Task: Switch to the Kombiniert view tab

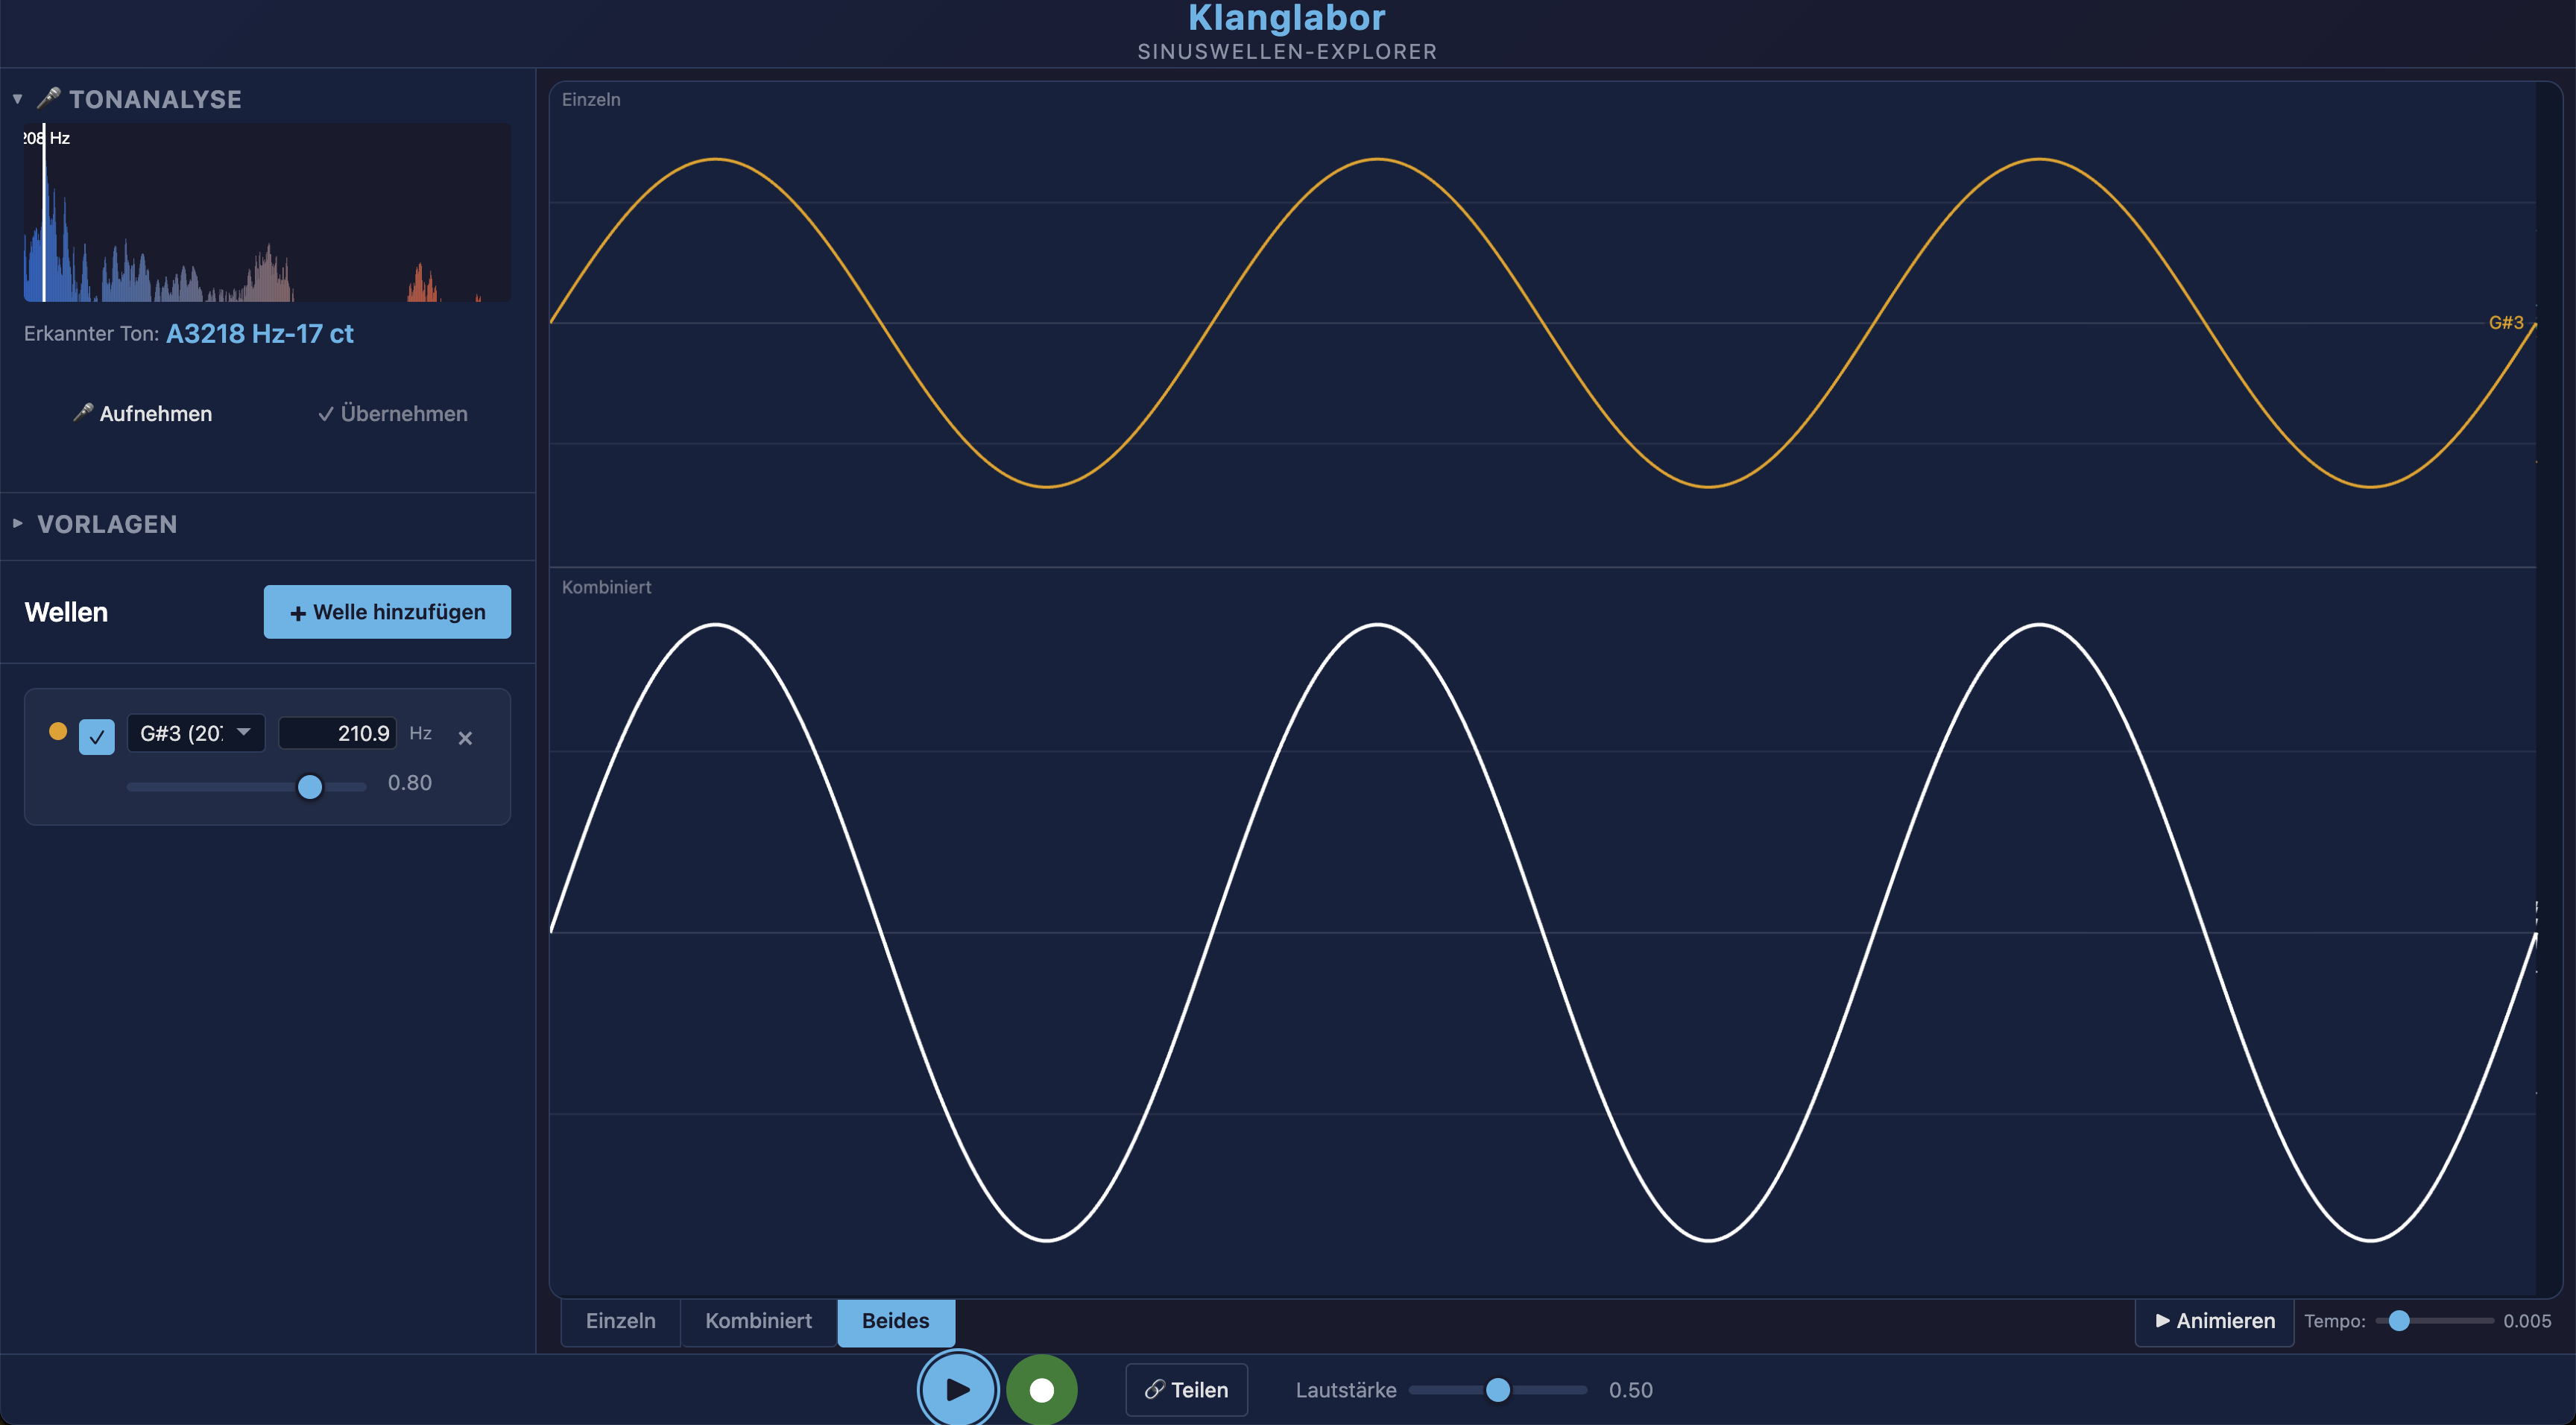Action: pos(758,1320)
